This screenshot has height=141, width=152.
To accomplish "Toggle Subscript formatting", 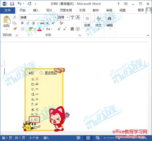I will coord(48,23).
